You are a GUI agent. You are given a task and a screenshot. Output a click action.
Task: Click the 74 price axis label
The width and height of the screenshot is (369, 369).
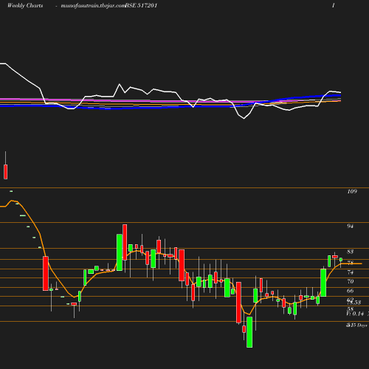tap(350, 272)
